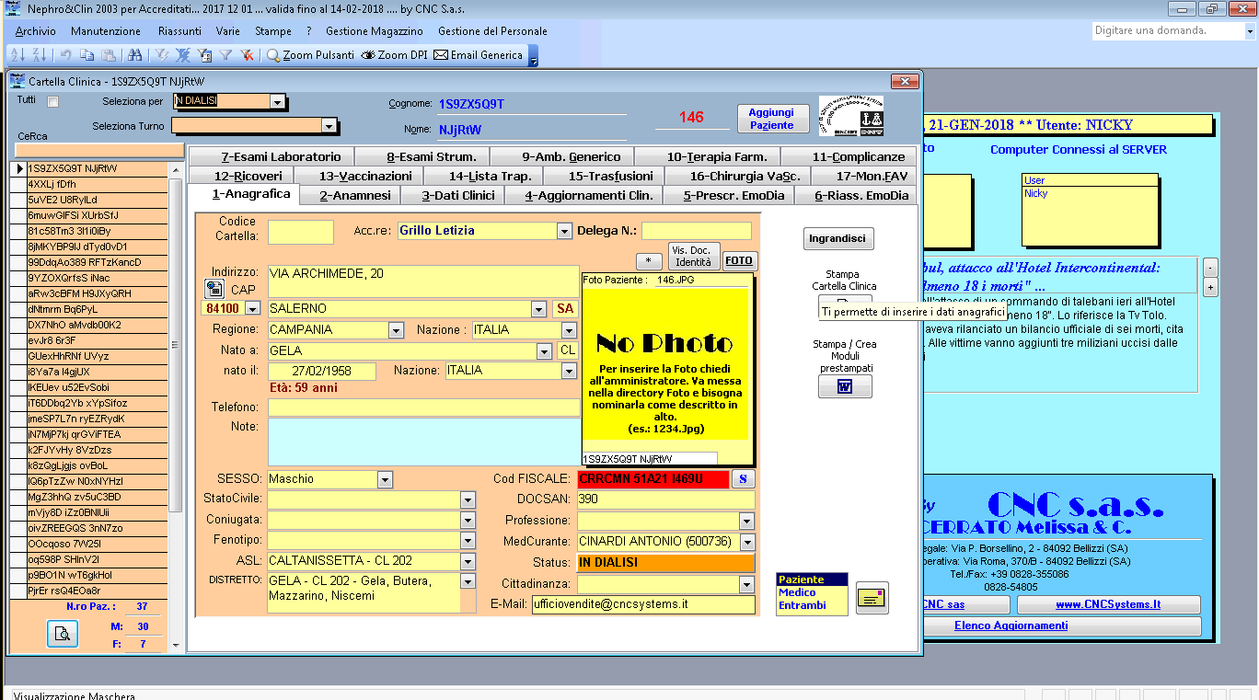1259x700 pixels.
Task: Select Medico in the recipient list
Action: coord(797,592)
